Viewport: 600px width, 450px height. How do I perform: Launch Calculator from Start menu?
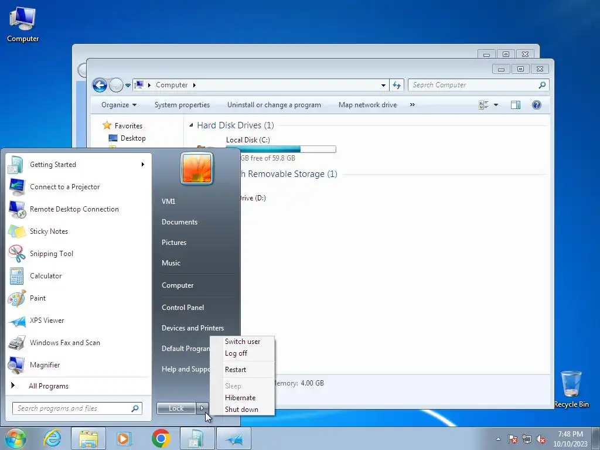78,275
